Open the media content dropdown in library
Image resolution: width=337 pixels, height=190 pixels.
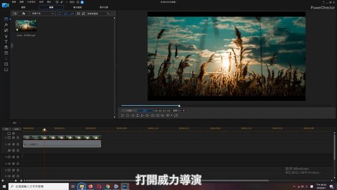click(x=43, y=14)
